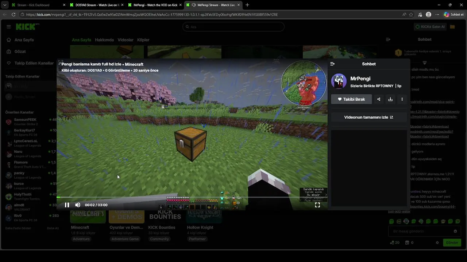This screenshot has height=262, width=467.
Task: Click the share icon beside Takibi Bırak
Action: click(379, 99)
